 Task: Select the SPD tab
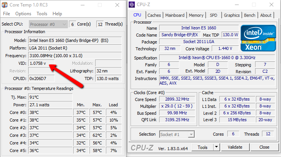tap(214, 15)
